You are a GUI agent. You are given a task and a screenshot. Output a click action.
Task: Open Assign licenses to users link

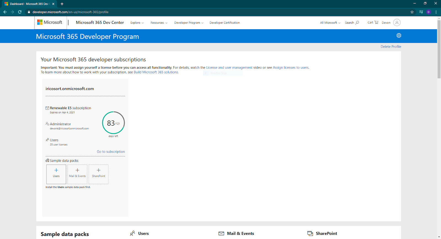tap(291, 68)
